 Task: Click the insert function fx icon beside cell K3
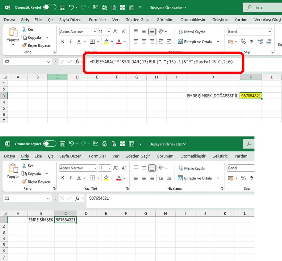[77, 62]
